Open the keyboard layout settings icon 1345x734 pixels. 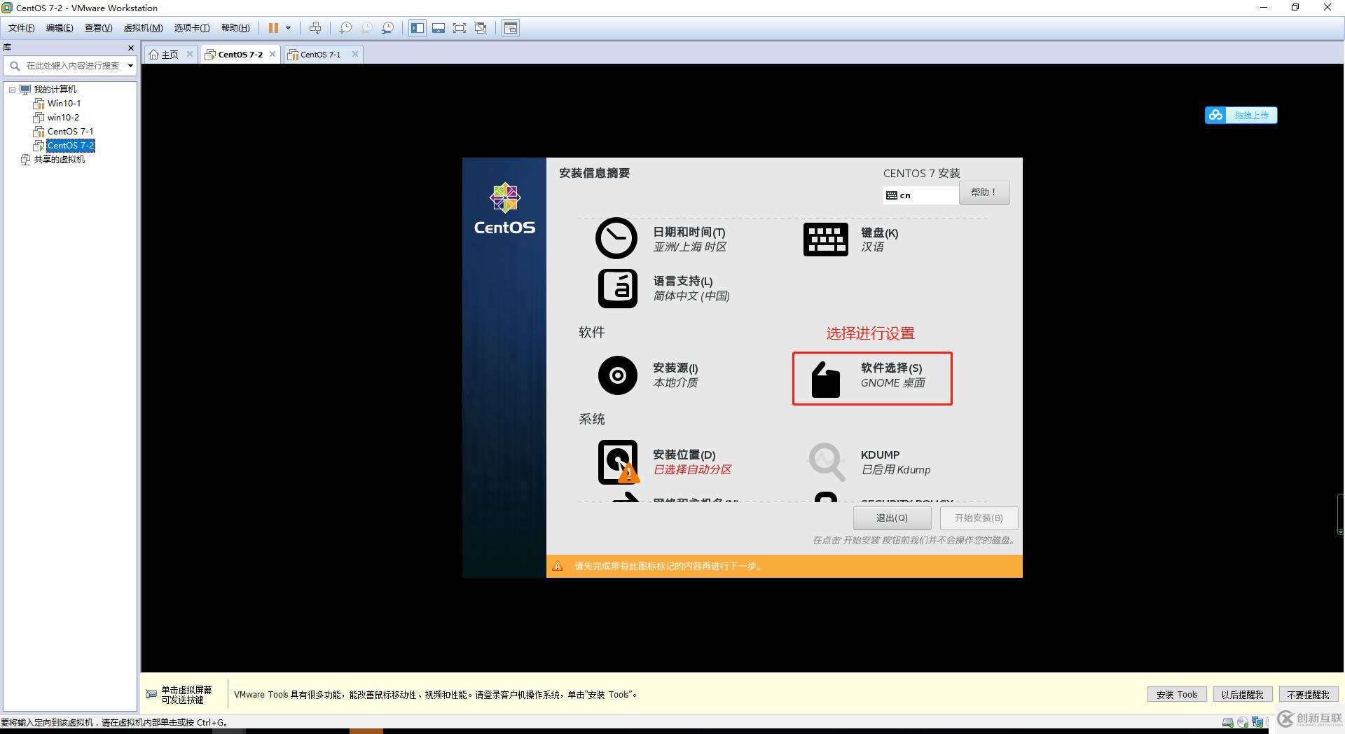tap(825, 240)
